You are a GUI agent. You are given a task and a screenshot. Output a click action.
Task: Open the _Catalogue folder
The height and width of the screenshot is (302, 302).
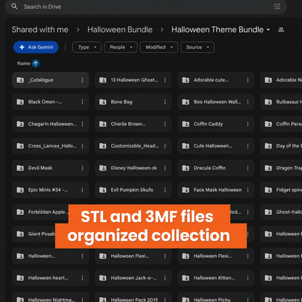coord(51,80)
